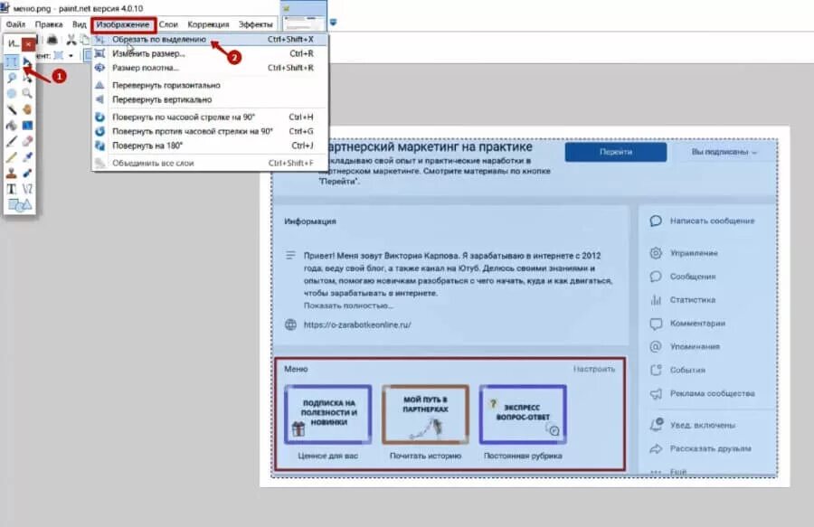Choose Изменить размер menu item

[210, 53]
